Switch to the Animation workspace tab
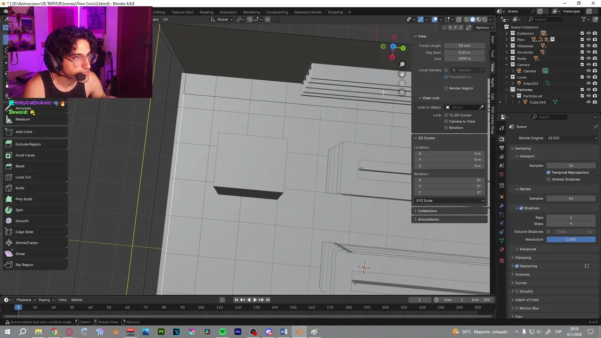The image size is (601, 338). coord(228,12)
